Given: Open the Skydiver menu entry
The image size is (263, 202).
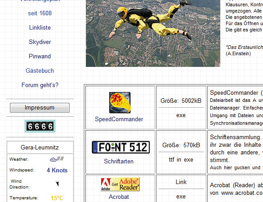Looking at the screenshot, I should [40, 42].
